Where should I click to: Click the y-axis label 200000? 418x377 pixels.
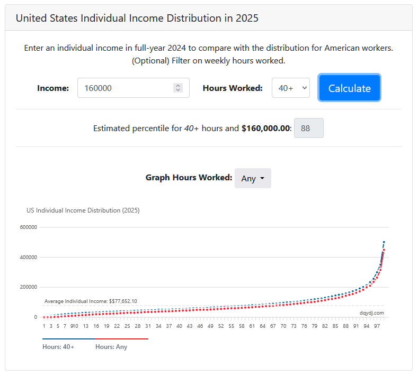pyautogui.click(x=28, y=287)
